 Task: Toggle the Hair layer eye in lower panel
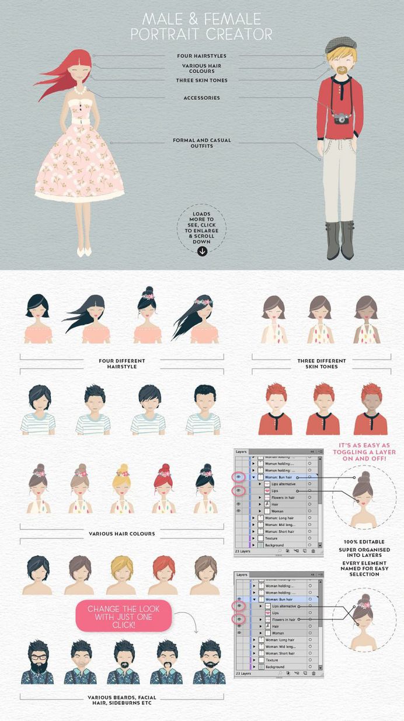tap(239, 626)
